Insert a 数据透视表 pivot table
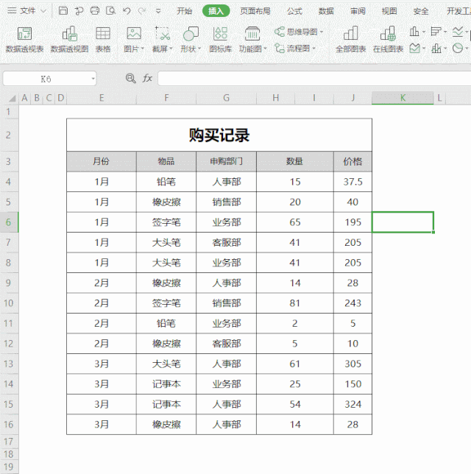471x474 pixels. [24, 39]
